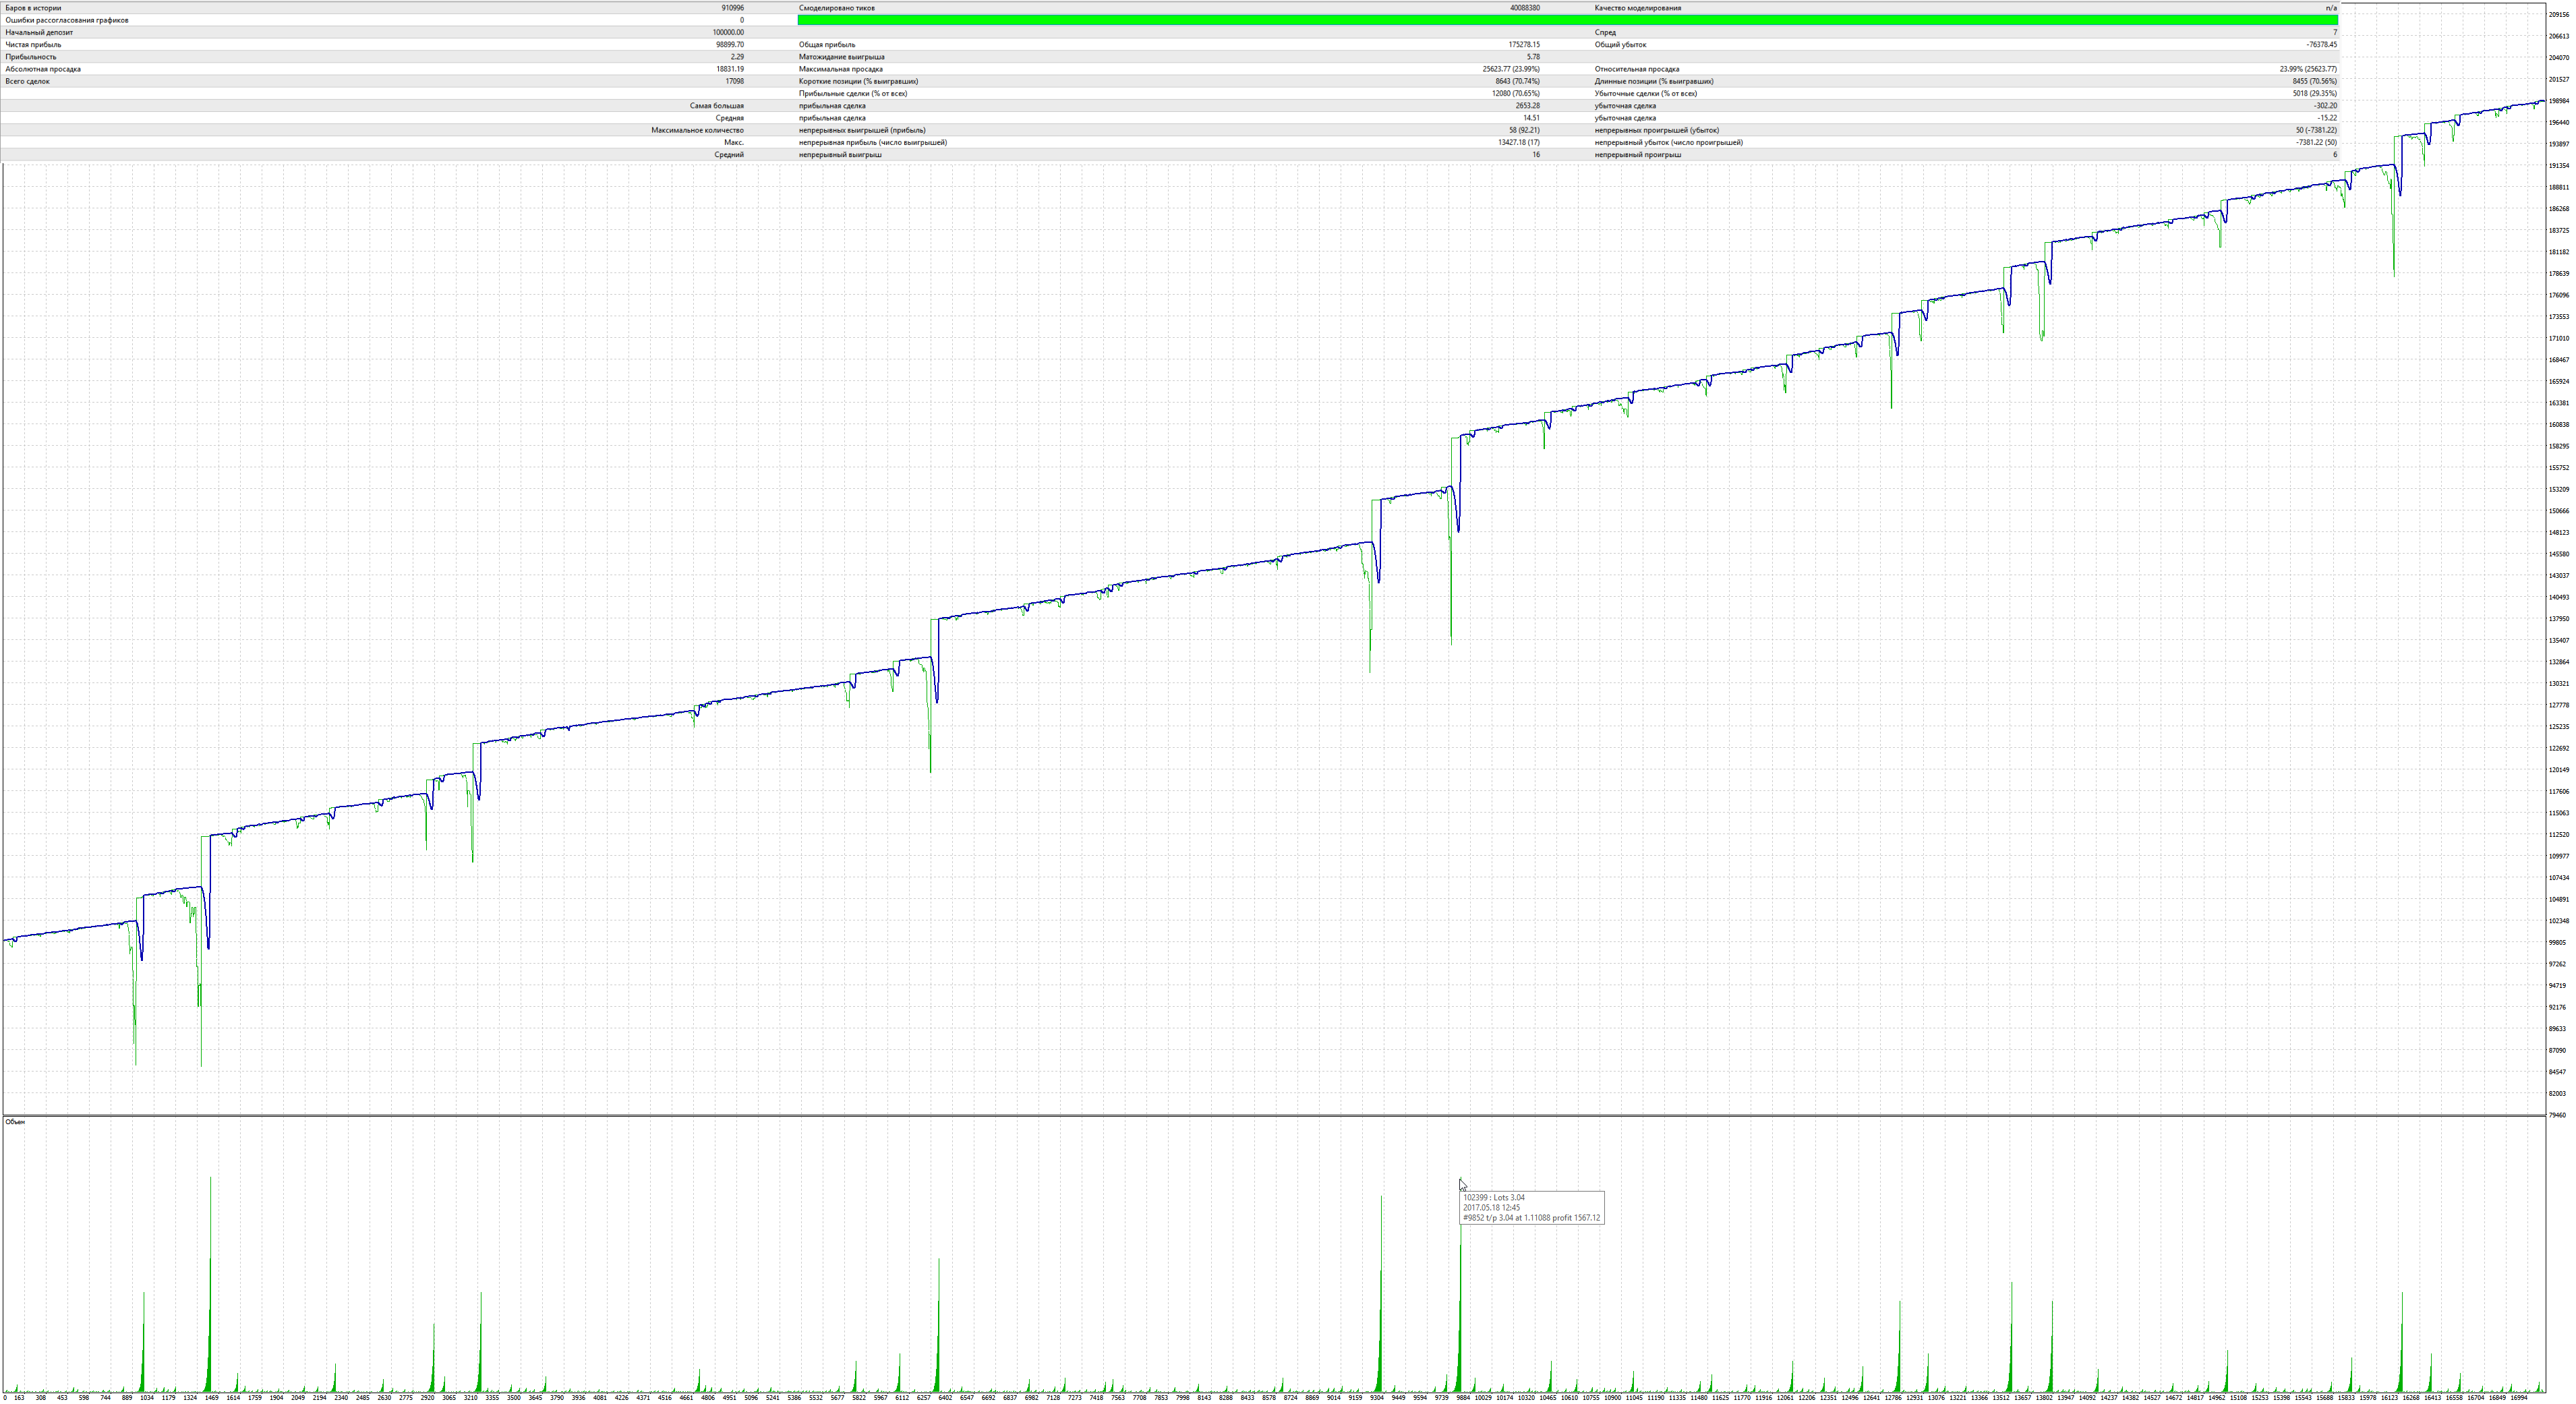Select relative drawdown value 23.99% (25623.77)
The width and height of the screenshot is (2576, 1404).
[2308, 69]
